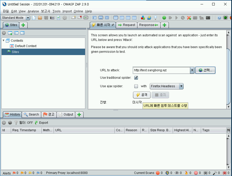Screen dimensions: 232x176
Task: Click the Req. Timestamp column header
Action: 26,130
